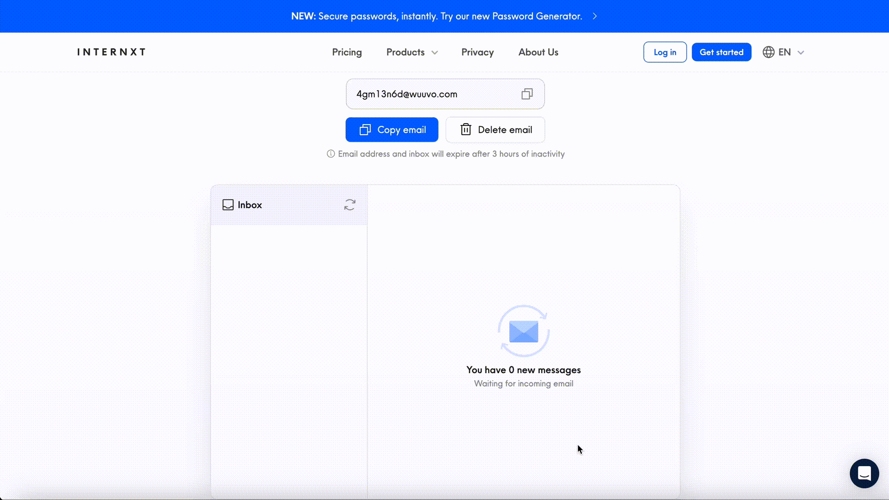Click the Log in button

click(x=664, y=52)
